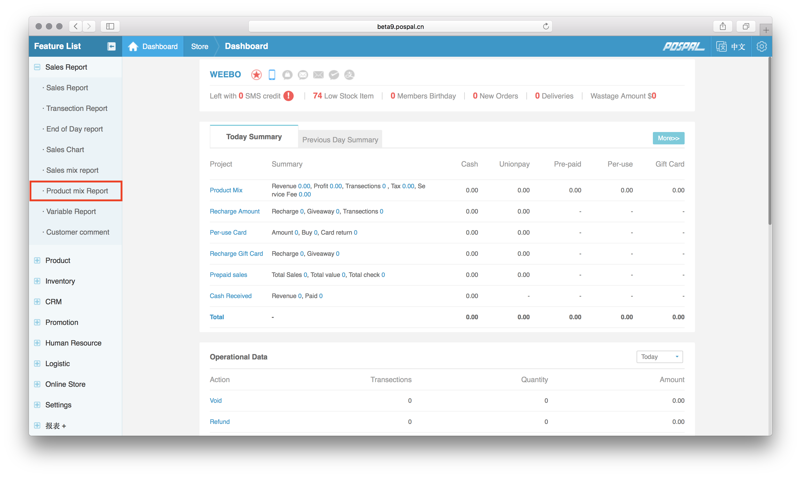Open the Recharge Gift Card link
This screenshot has height=477, width=801.
click(236, 254)
